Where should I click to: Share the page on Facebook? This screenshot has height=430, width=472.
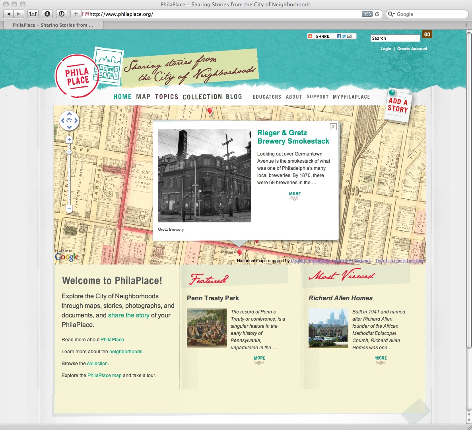pyautogui.click(x=339, y=37)
